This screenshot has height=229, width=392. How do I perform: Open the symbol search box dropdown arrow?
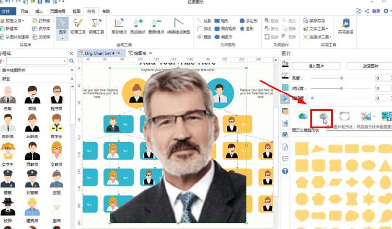(x=65, y=61)
